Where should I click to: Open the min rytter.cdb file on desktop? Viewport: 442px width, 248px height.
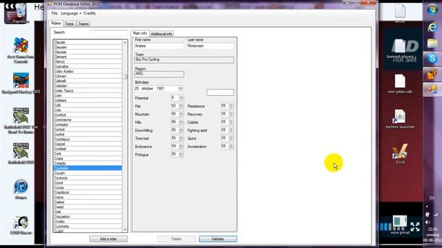(400, 81)
